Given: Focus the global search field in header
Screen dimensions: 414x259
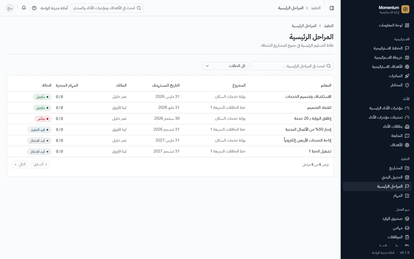Looking at the screenshot, I should click(x=107, y=8).
